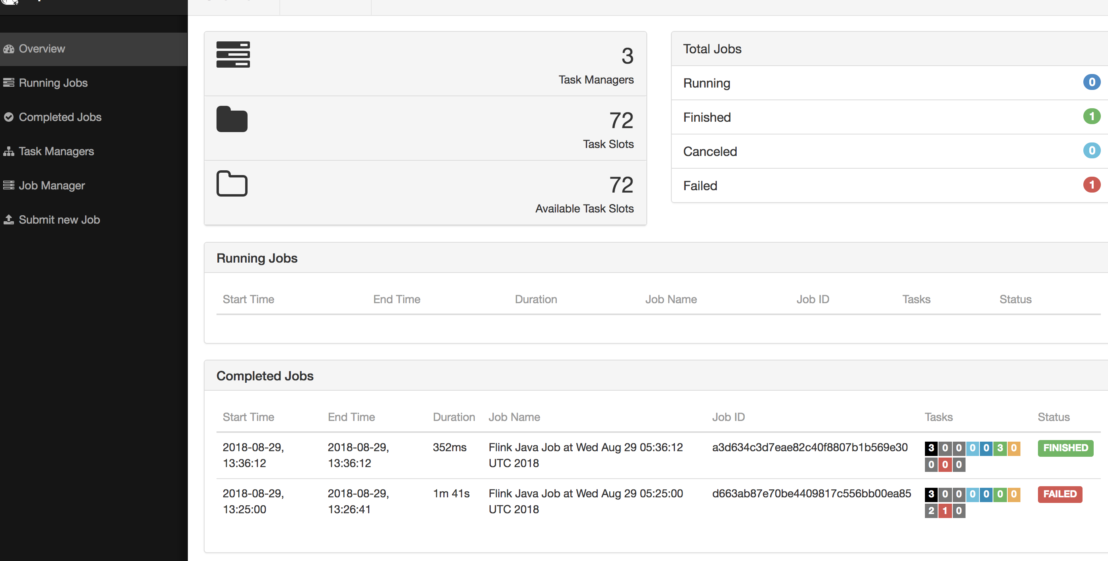Click the outlined folder icon for Available Task Slots
1108x561 pixels.
(x=232, y=183)
